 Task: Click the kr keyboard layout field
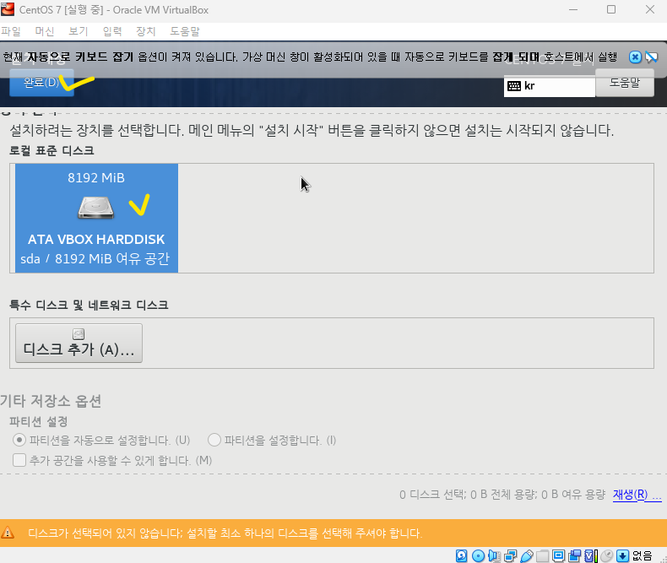[x=549, y=86]
